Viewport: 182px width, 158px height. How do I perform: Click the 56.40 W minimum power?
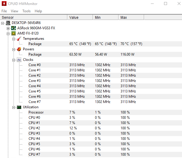point(101,54)
